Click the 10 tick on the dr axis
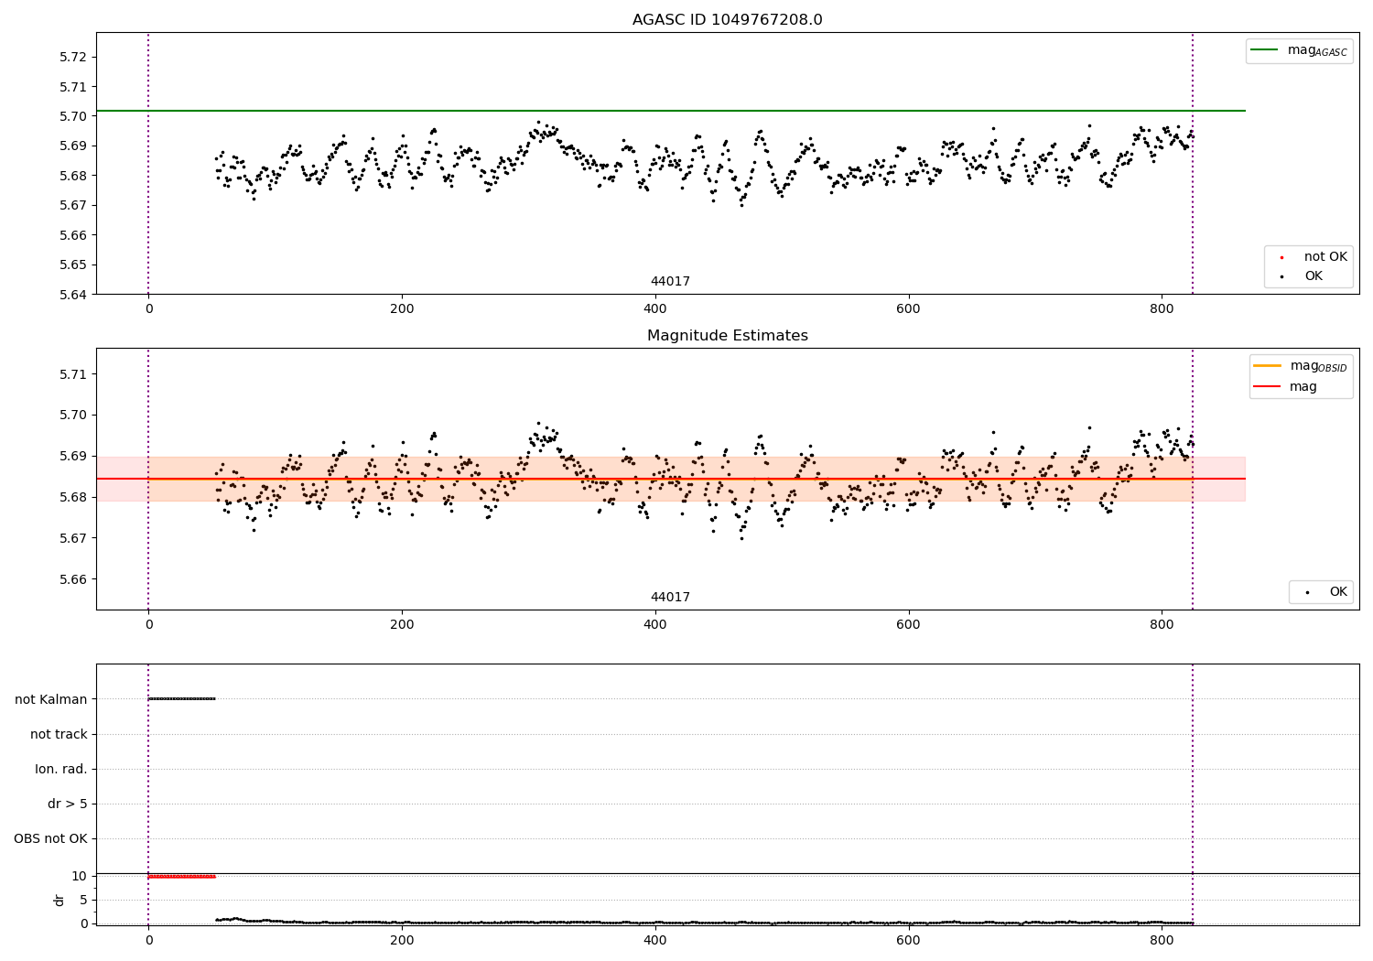The height and width of the screenshot is (961, 1373). tap(80, 876)
